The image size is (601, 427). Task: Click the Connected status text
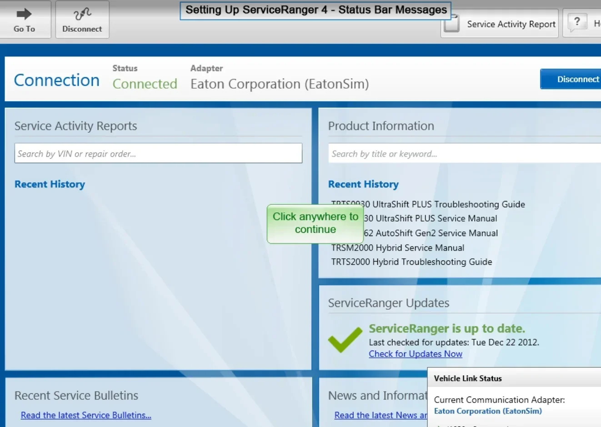145,84
